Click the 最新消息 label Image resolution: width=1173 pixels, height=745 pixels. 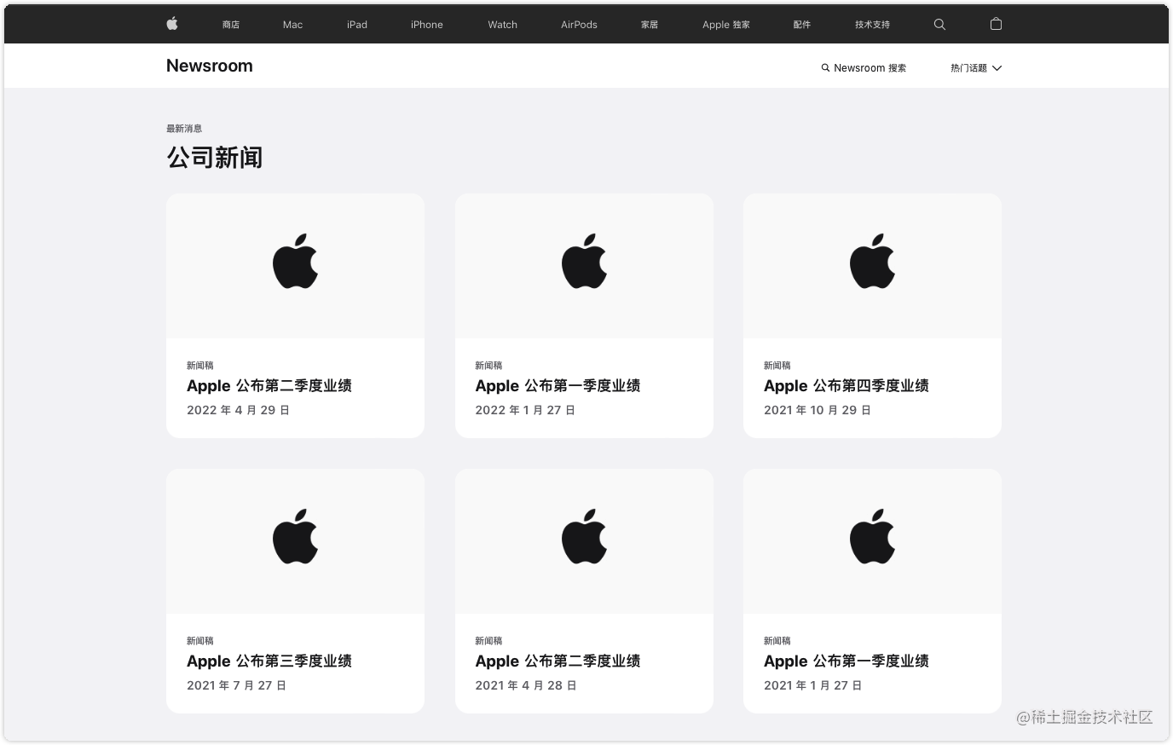184,129
